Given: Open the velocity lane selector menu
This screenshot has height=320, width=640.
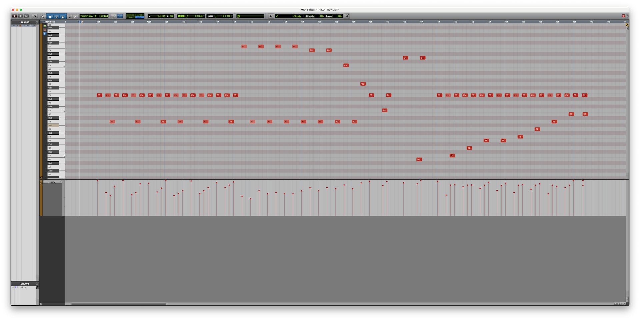Looking at the screenshot, I should [53, 182].
